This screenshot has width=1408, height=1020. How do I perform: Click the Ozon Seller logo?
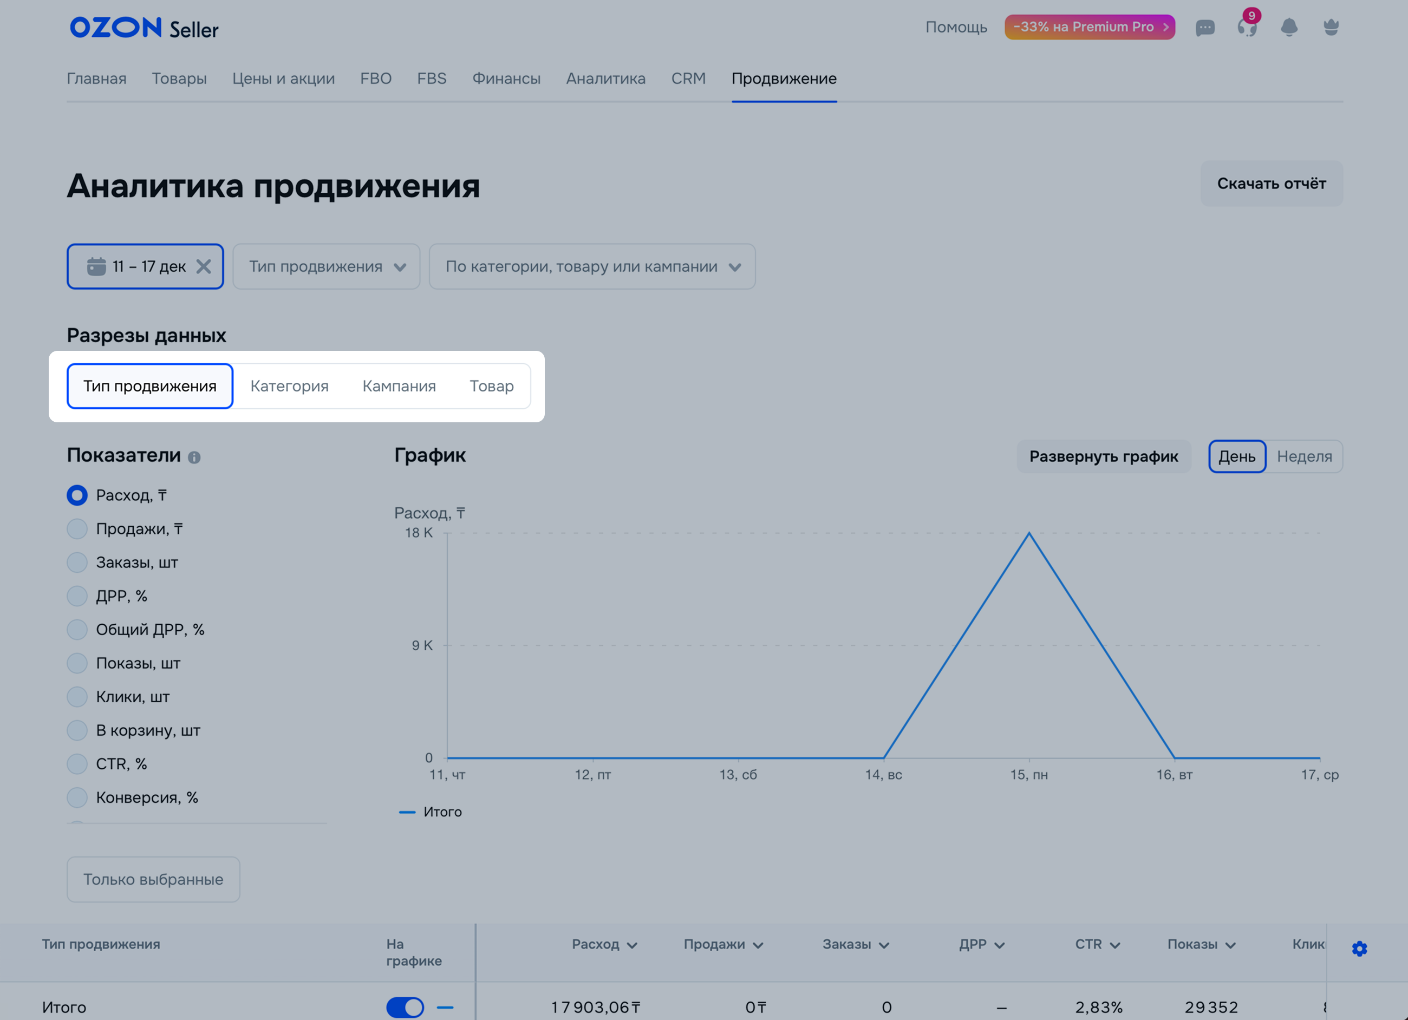[x=144, y=28]
